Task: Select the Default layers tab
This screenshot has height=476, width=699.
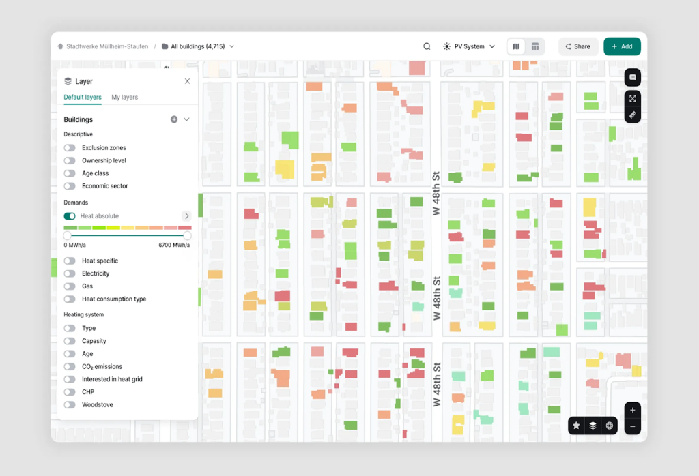Action: click(x=83, y=97)
